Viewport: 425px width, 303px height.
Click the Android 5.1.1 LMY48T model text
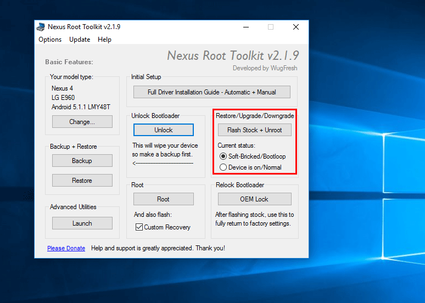(81, 107)
